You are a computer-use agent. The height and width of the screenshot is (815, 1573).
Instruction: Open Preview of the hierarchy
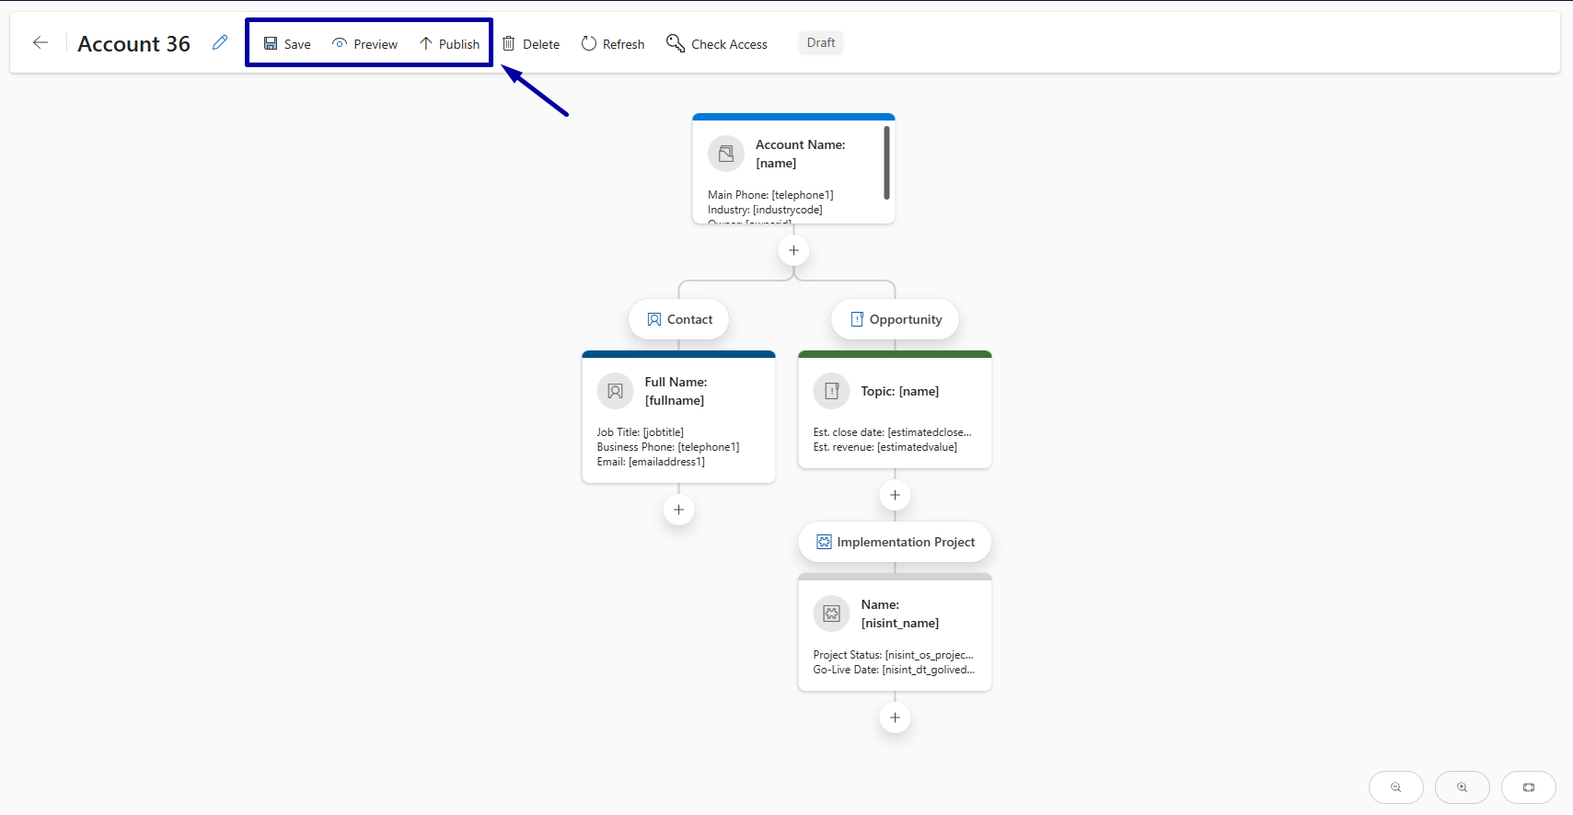point(365,44)
